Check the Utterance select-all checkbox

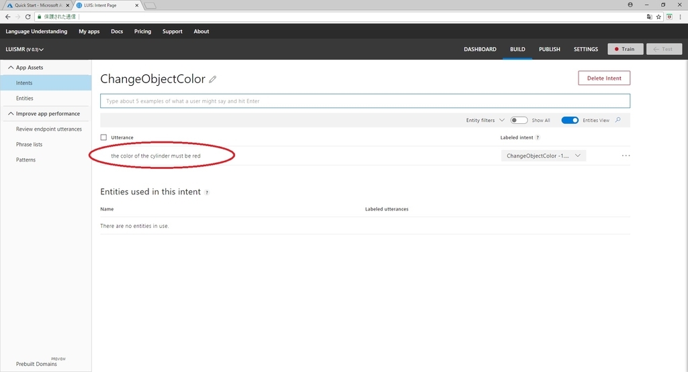click(x=103, y=137)
